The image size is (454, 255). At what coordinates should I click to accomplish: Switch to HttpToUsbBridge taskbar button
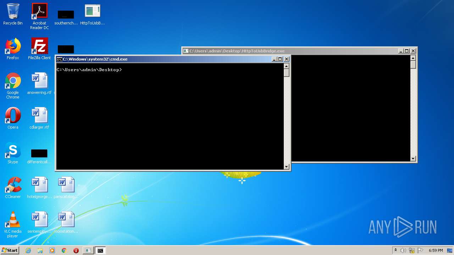pos(88,250)
